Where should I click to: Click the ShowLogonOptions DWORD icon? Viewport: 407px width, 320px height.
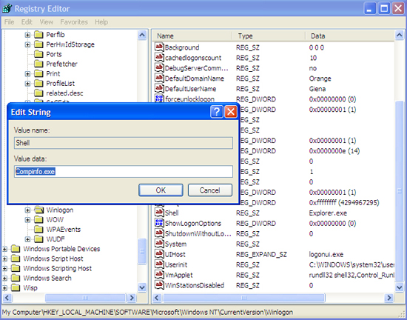159,223
